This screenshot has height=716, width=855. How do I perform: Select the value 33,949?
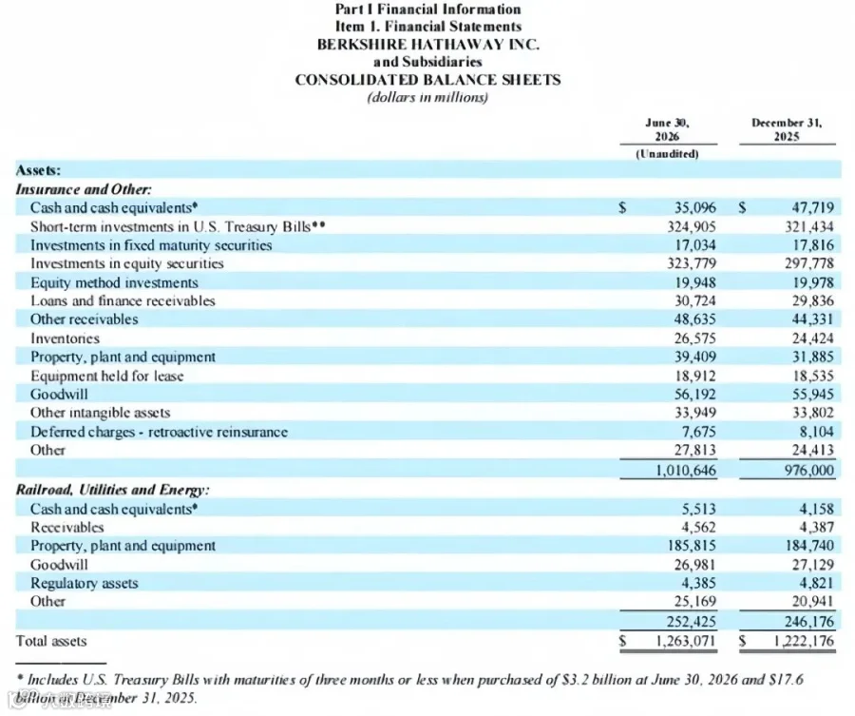(x=694, y=413)
